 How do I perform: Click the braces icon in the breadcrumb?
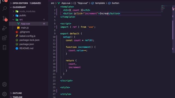point(75,3)
